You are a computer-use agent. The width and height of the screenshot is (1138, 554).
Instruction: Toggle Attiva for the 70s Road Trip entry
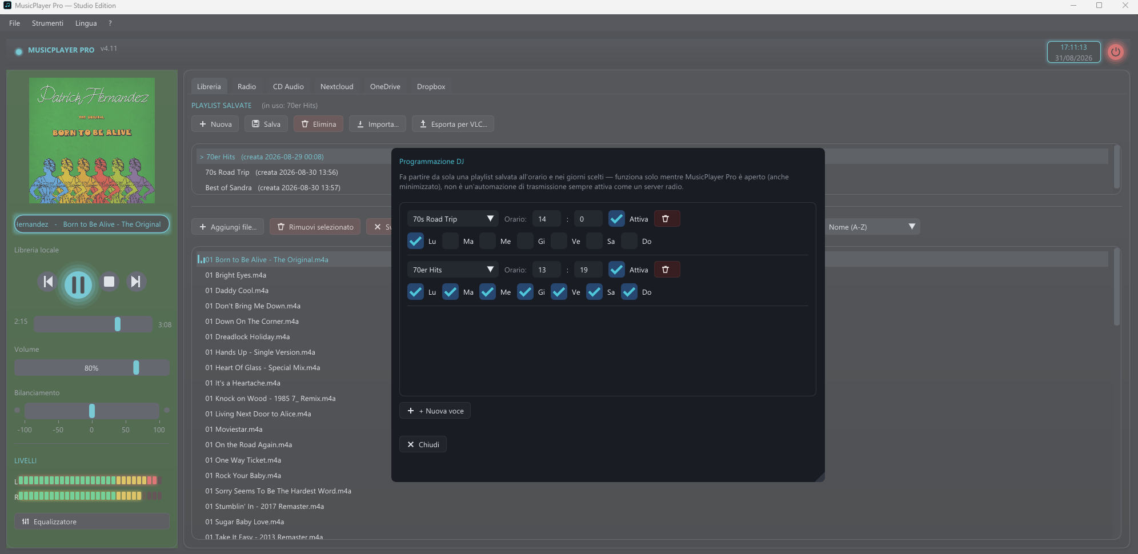click(x=616, y=219)
